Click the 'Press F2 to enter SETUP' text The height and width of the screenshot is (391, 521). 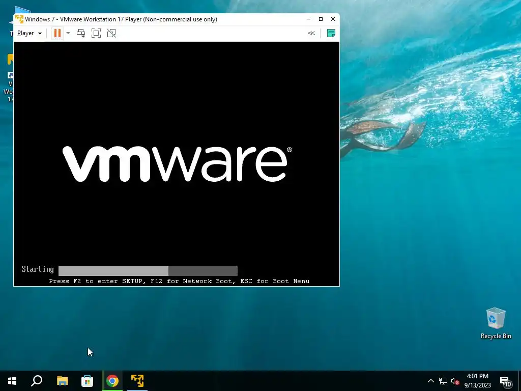tap(180, 281)
